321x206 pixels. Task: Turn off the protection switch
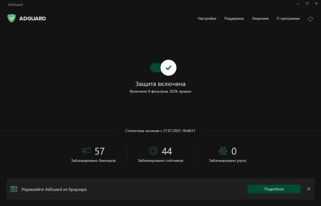[163, 68]
